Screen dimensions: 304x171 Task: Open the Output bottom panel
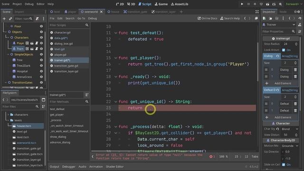click(54, 167)
